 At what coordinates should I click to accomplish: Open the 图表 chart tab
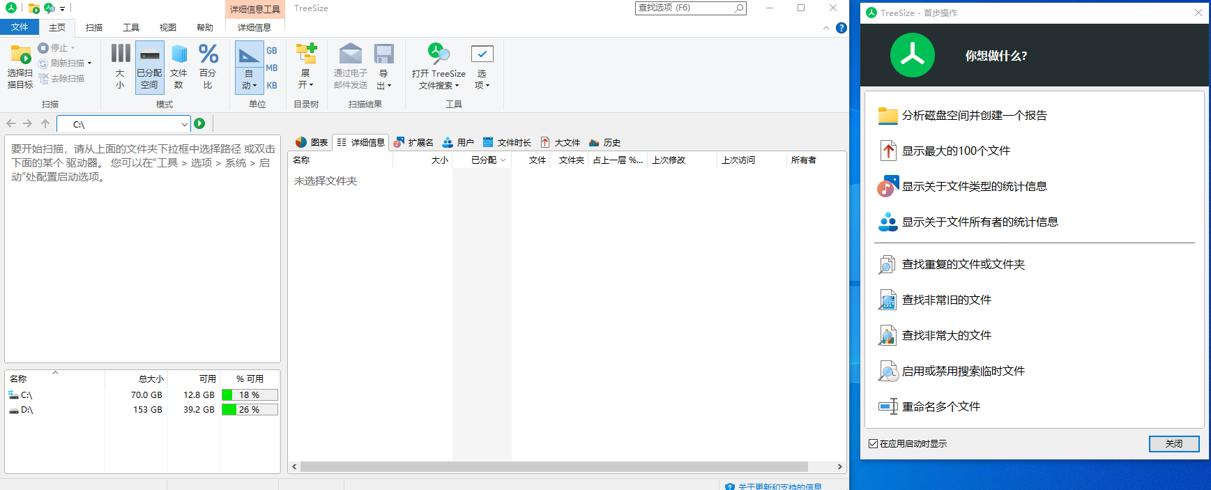[312, 142]
